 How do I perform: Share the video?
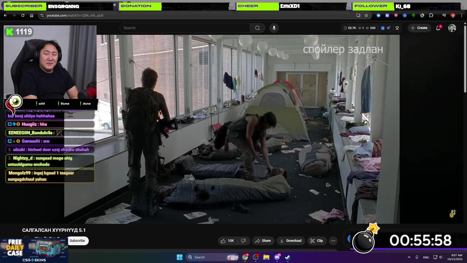(263, 241)
